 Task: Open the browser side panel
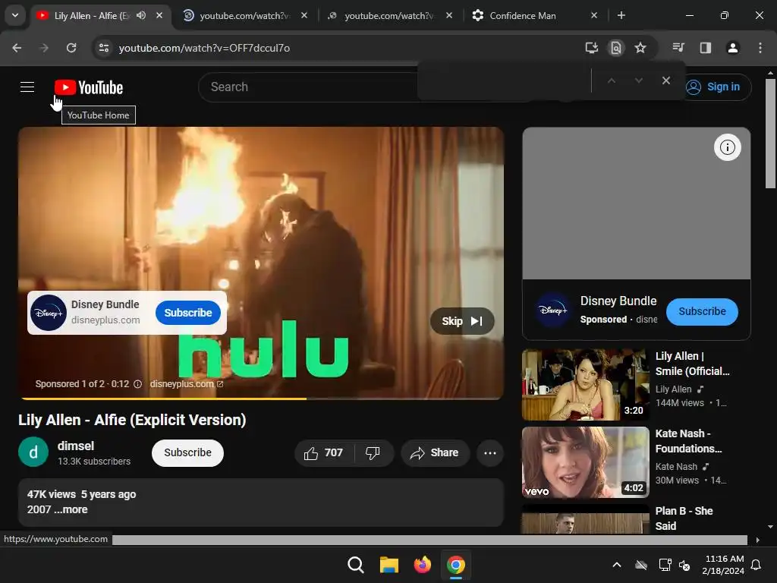coord(705,48)
